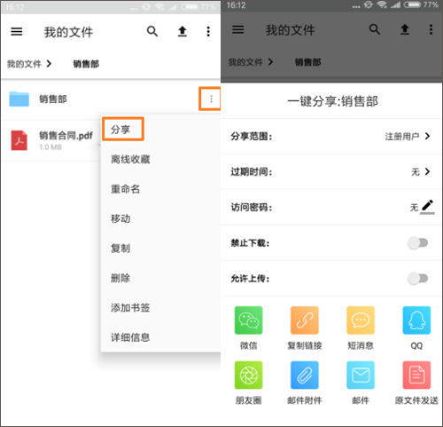Image resolution: width=443 pixels, height=427 pixels.
Task: Open the 销售部 folder row name
Action: pos(53,99)
